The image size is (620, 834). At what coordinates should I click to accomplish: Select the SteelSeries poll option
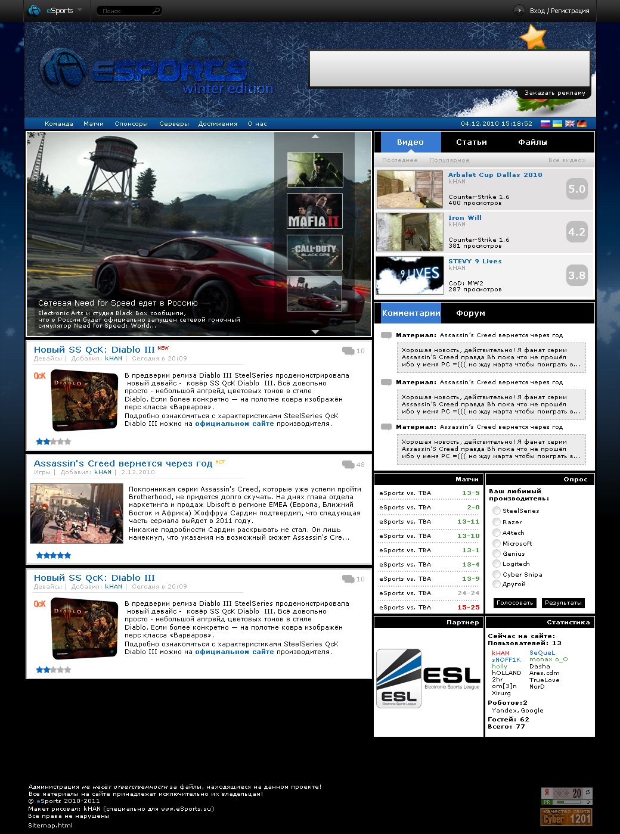pyautogui.click(x=497, y=511)
